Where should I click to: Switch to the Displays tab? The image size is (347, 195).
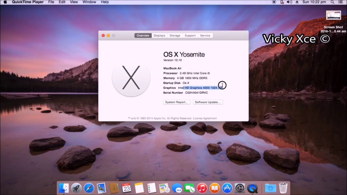159,35
